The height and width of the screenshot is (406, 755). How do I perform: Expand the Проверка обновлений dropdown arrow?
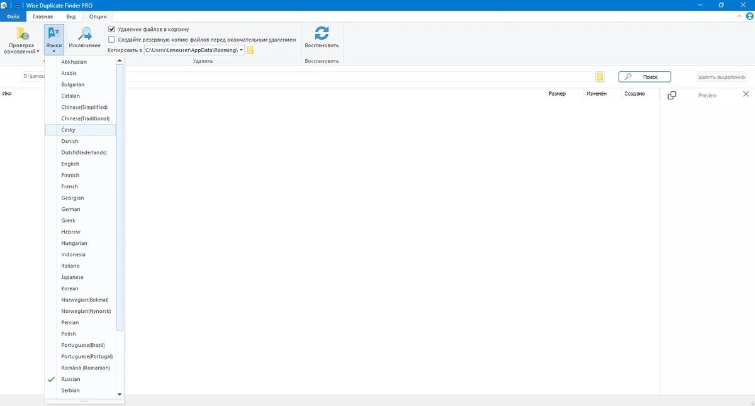click(38, 52)
